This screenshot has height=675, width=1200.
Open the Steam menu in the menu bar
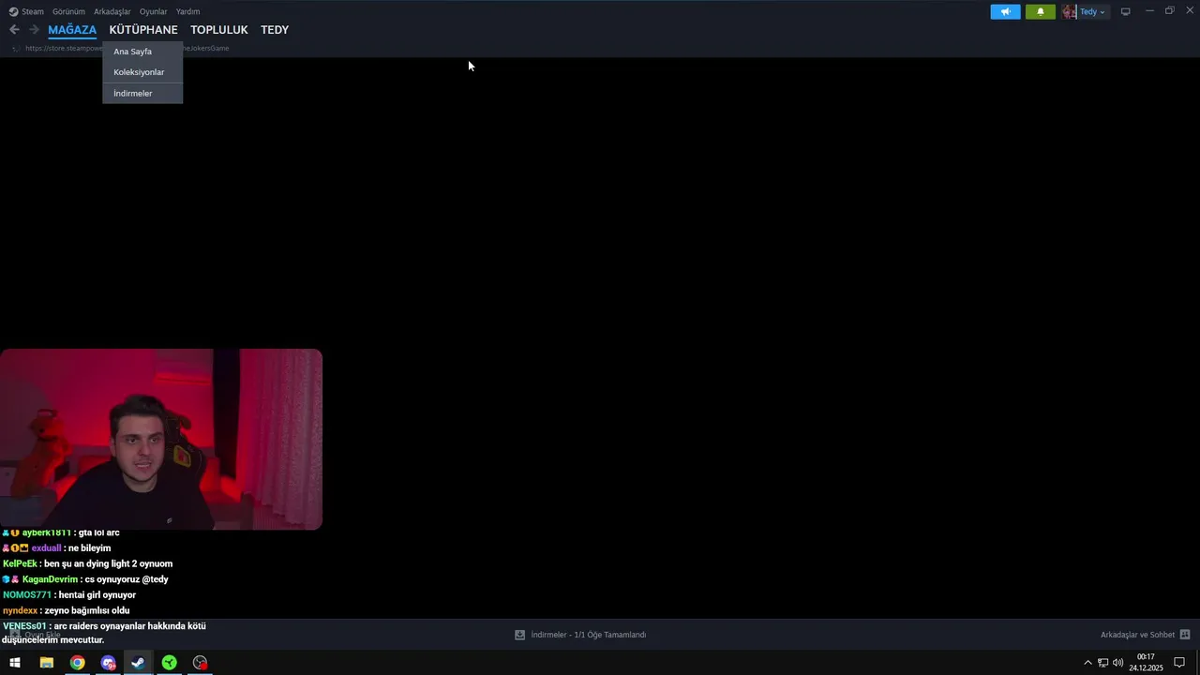(x=26, y=11)
